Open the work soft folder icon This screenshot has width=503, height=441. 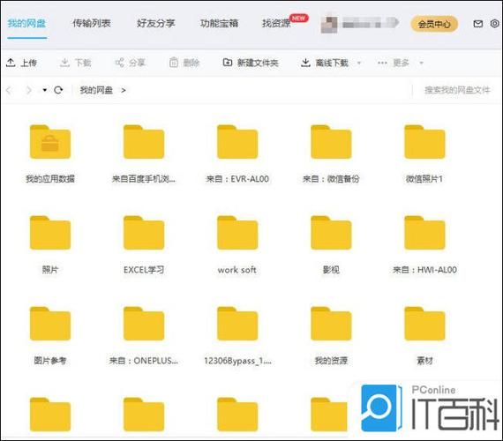(x=237, y=233)
